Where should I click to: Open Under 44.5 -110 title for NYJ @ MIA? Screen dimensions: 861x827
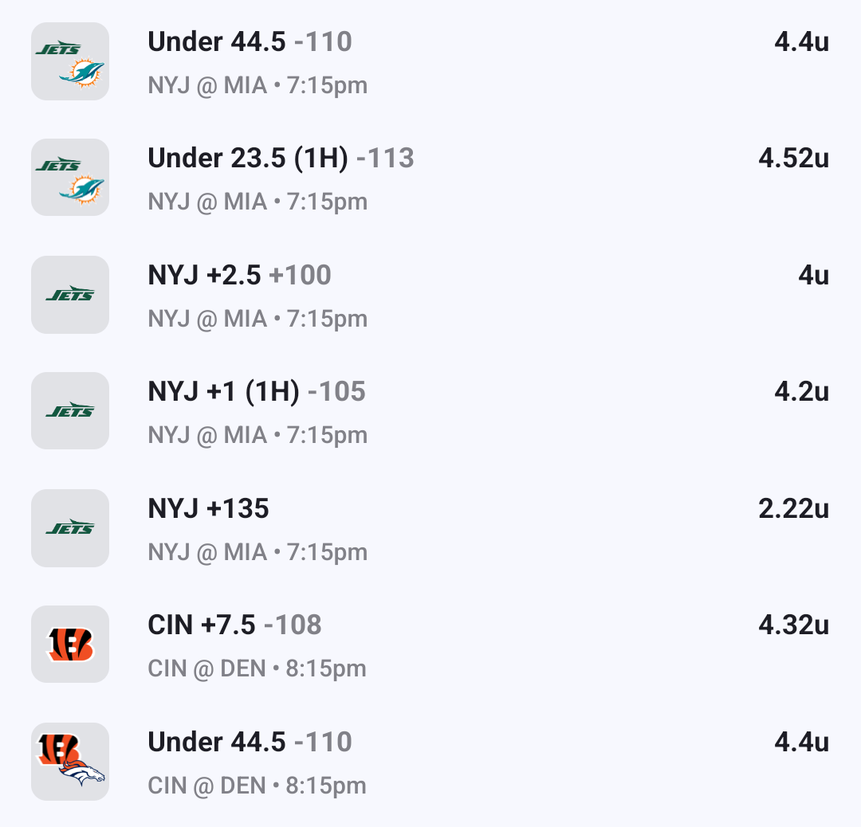250,42
